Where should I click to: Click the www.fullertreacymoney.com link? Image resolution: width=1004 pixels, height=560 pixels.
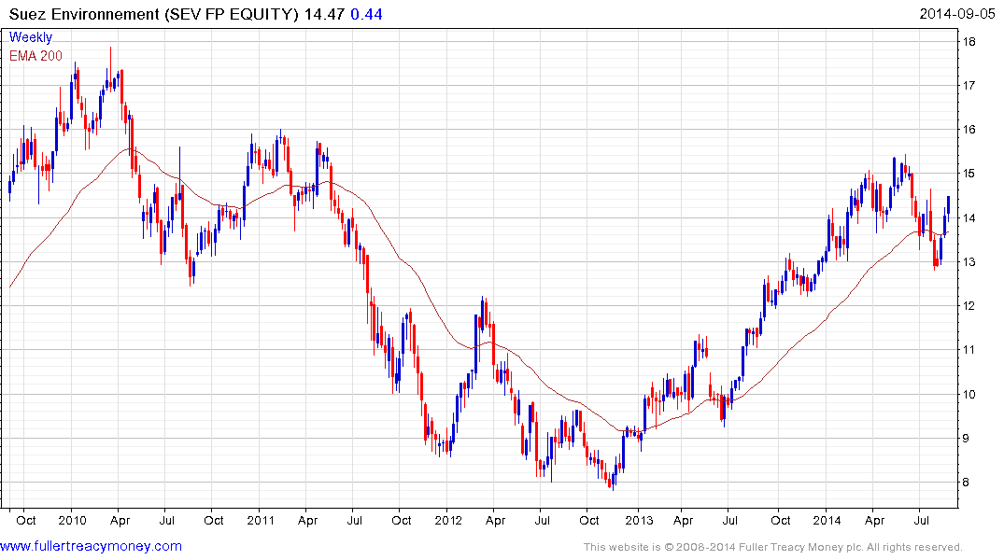91,547
